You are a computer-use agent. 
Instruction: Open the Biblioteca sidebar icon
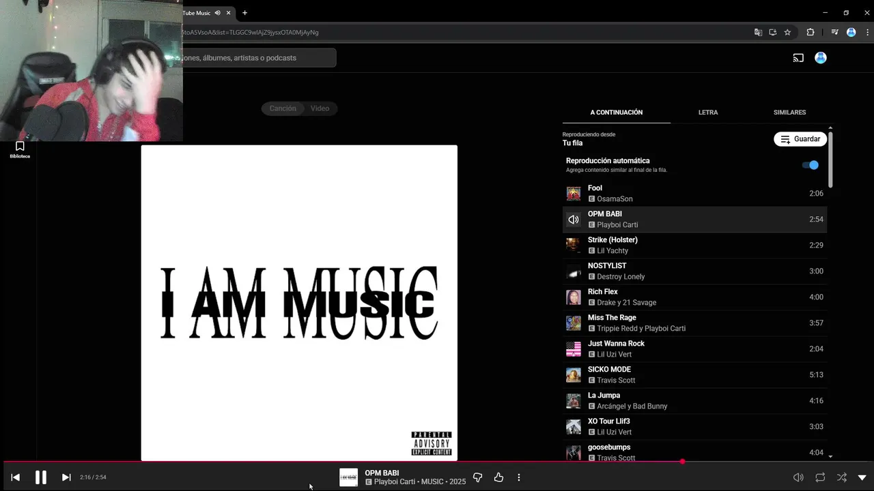20,149
